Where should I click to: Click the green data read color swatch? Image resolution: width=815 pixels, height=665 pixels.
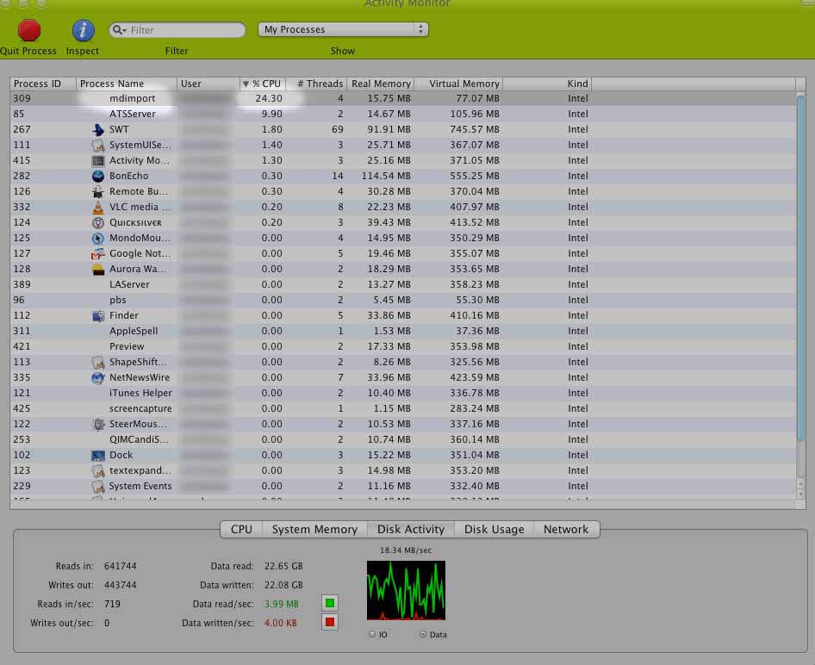pos(330,603)
